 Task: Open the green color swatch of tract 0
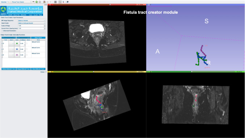click(x=17, y=43)
